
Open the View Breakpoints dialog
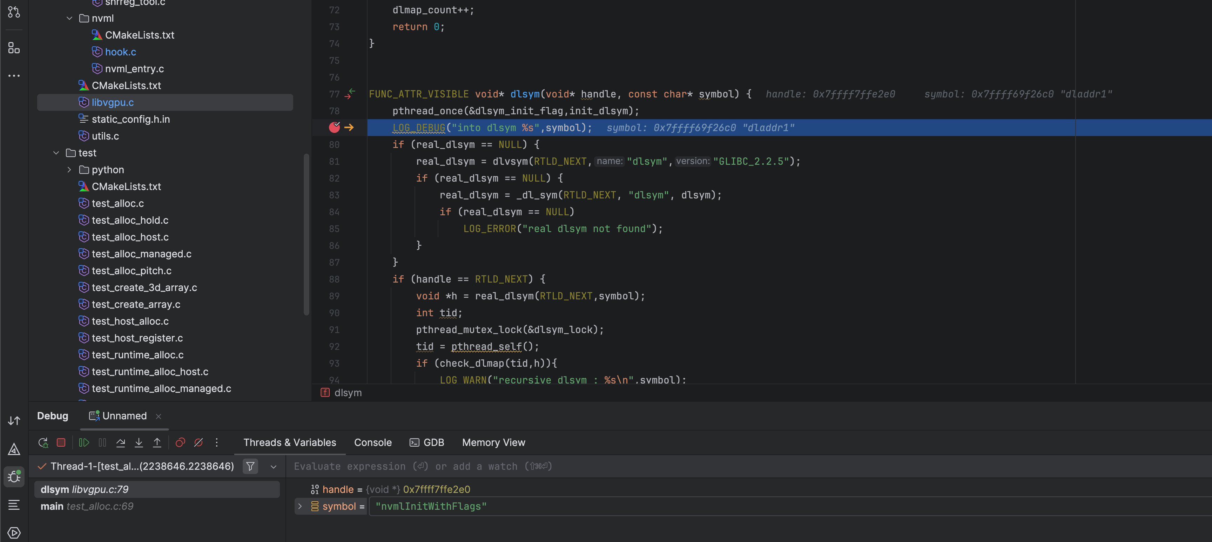point(180,442)
